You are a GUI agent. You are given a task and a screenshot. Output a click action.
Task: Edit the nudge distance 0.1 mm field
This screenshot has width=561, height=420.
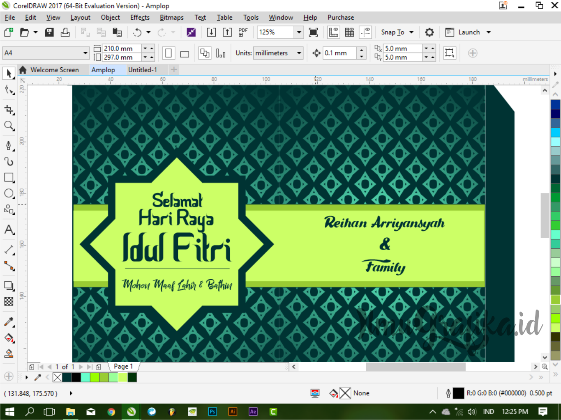point(339,53)
